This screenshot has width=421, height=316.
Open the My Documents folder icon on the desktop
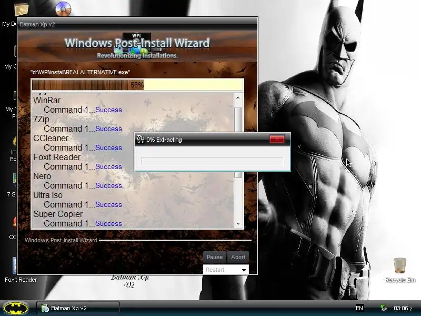[x=21, y=9]
